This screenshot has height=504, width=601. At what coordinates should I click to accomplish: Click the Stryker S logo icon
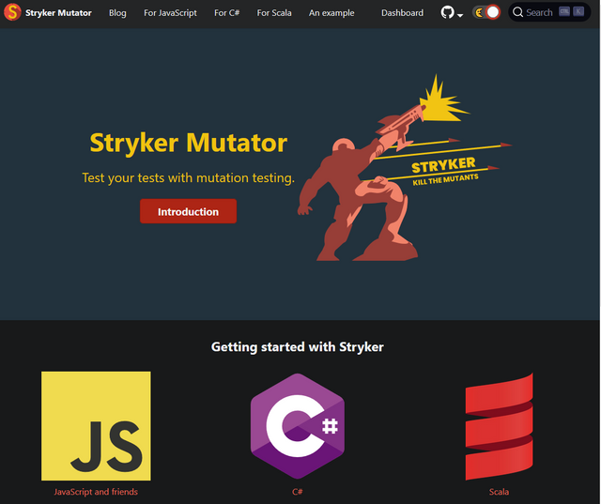[x=12, y=12]
